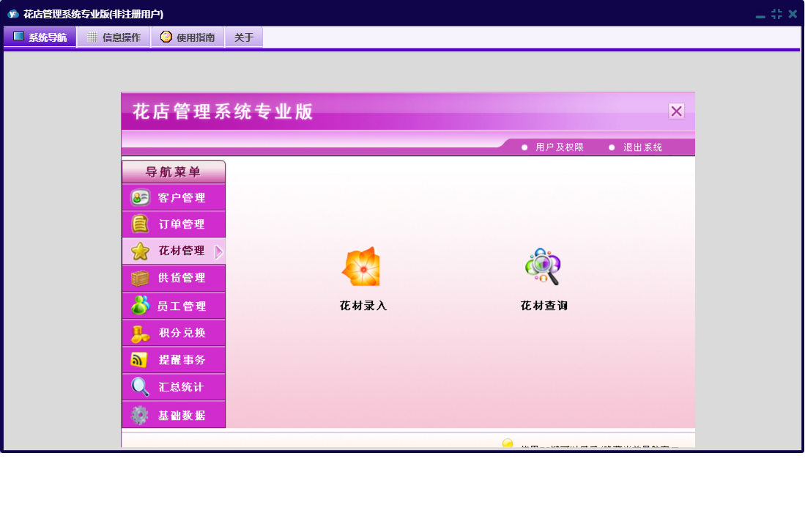The width and height of the screenshot is (805, 530).
Task: Open 用户及权限 link
Action: coord(559,147)
